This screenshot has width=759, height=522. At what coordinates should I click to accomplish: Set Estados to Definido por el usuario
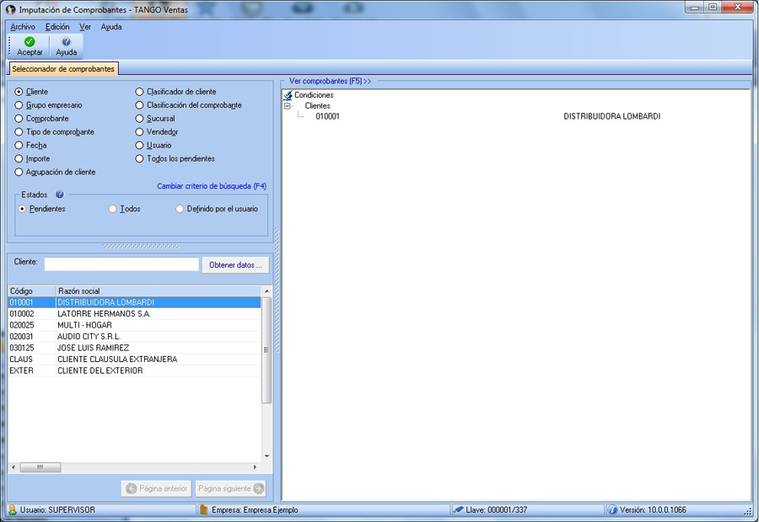coord(180,209)
